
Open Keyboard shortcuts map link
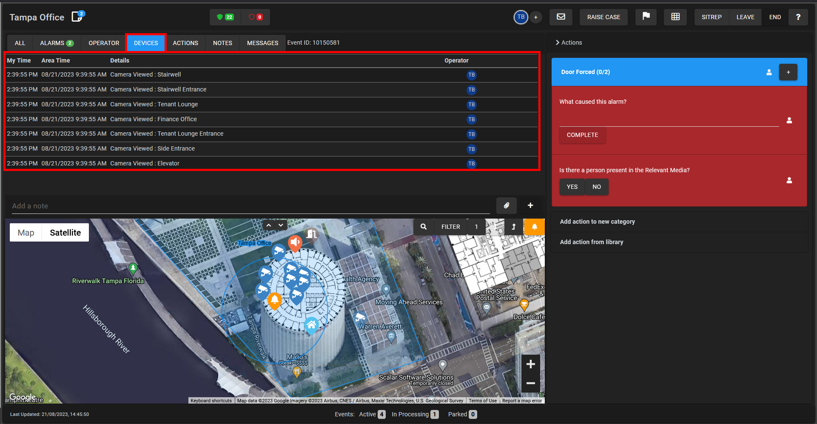point(211,401)
